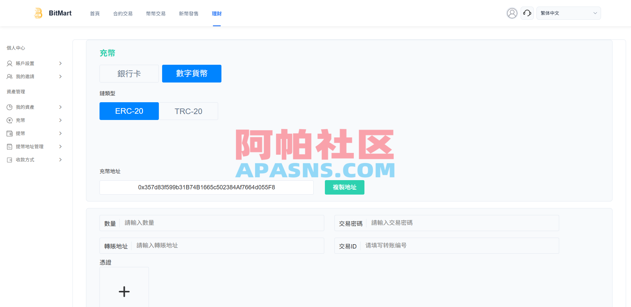
Task: Click the 收款方式 card icon
Action: tap(10, 160)
